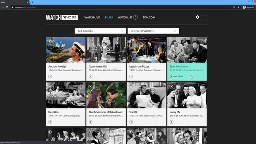Screen dimensions: 256x144
Task: Click the forward navigation arrow
Action: (x=3, y=7)
